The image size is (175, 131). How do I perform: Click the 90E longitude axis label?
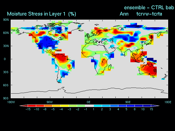tap(128, 102)
